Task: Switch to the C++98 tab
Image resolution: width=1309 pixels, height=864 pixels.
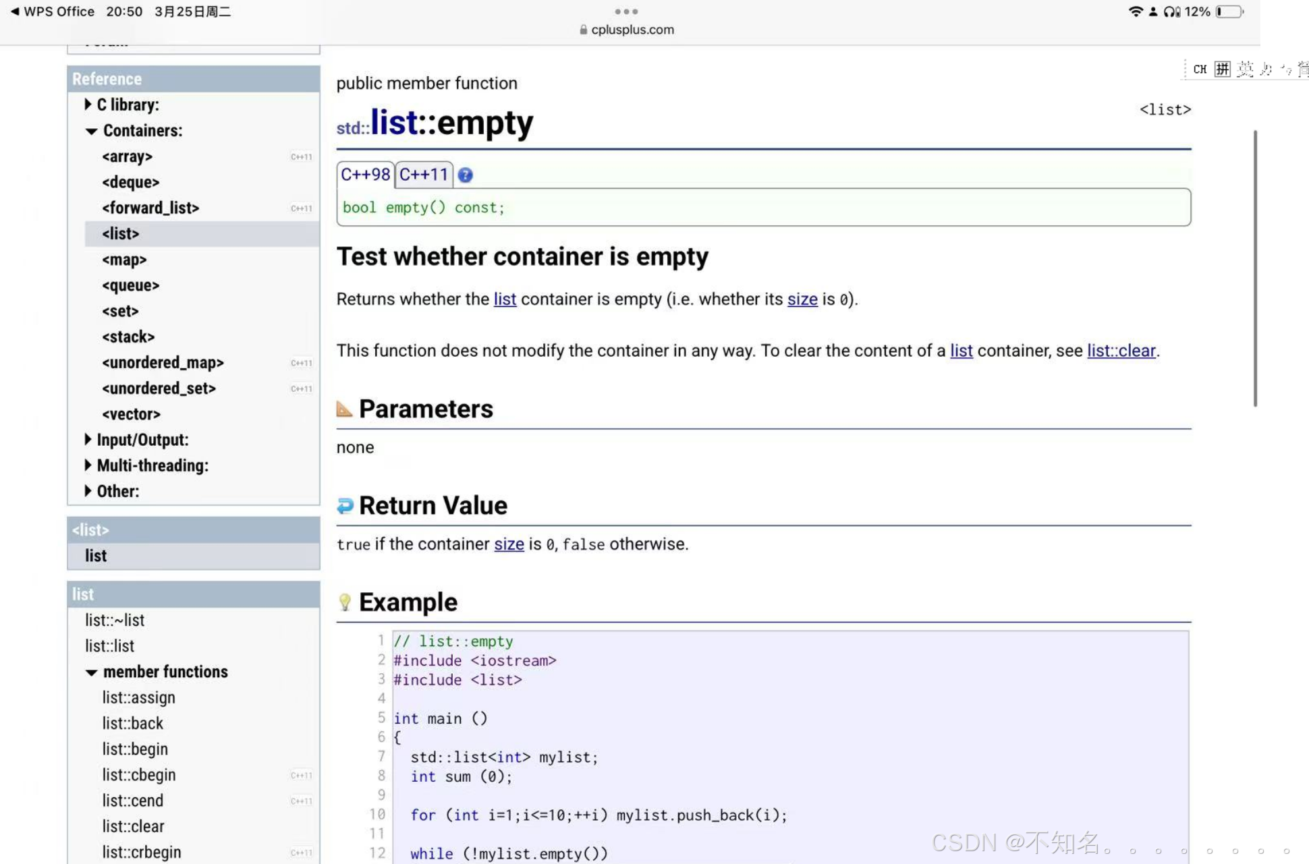Action: (365, 175)
